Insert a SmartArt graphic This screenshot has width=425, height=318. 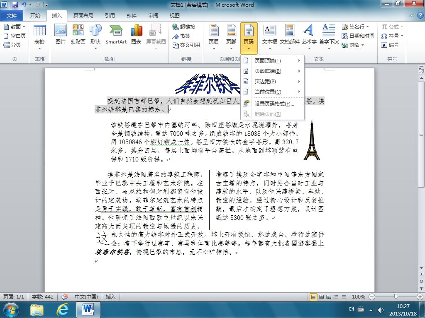point(116,34)
